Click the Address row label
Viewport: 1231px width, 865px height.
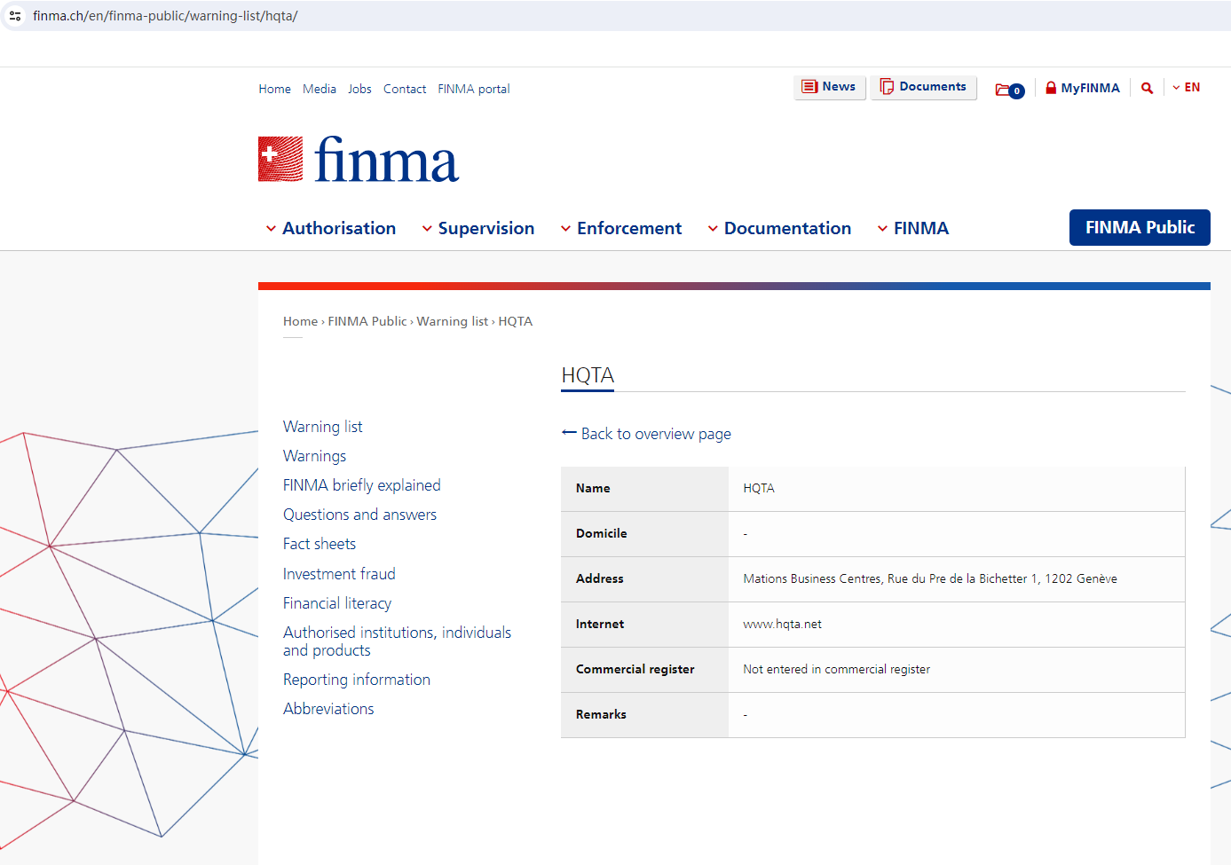click(600, 578)
